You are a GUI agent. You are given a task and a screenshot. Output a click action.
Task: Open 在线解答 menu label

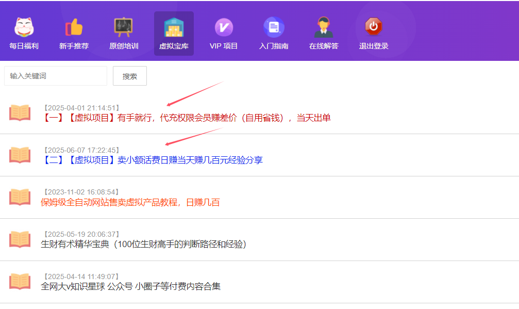(x=324, y=46)
